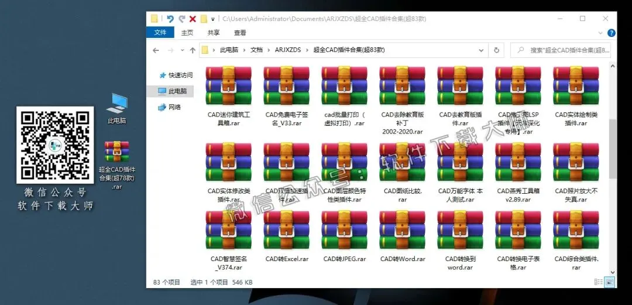Expand the ribbon with the chevron
This screenshot has width=632, height=305.
point(600,33)
